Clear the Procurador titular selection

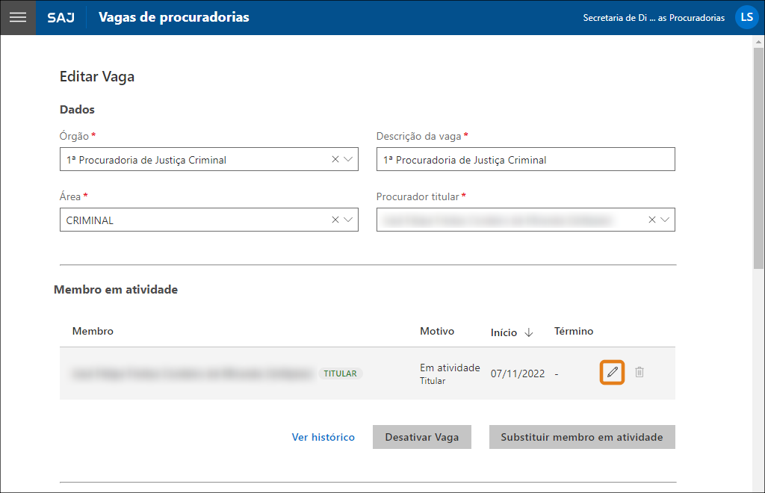[651, 220]
